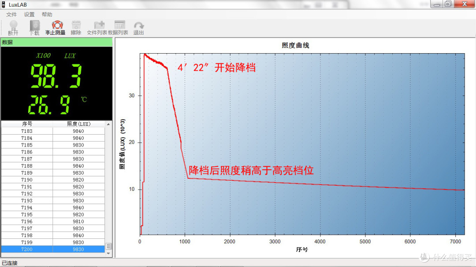Select row with 序号 7186
This screenshot has width=476, height=267.
pos(53,152)
